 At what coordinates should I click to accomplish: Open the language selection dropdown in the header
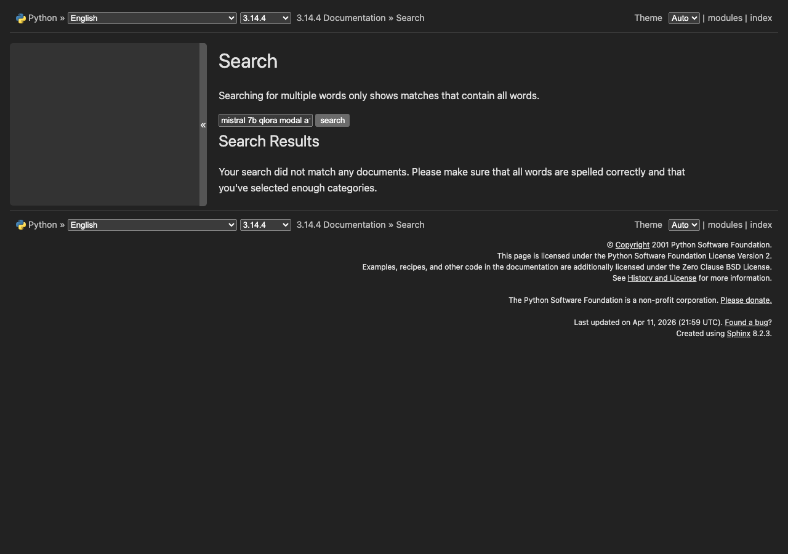point(151,18)
